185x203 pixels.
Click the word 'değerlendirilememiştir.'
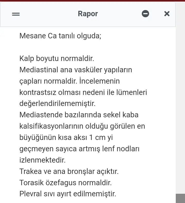tap(57, 104)
